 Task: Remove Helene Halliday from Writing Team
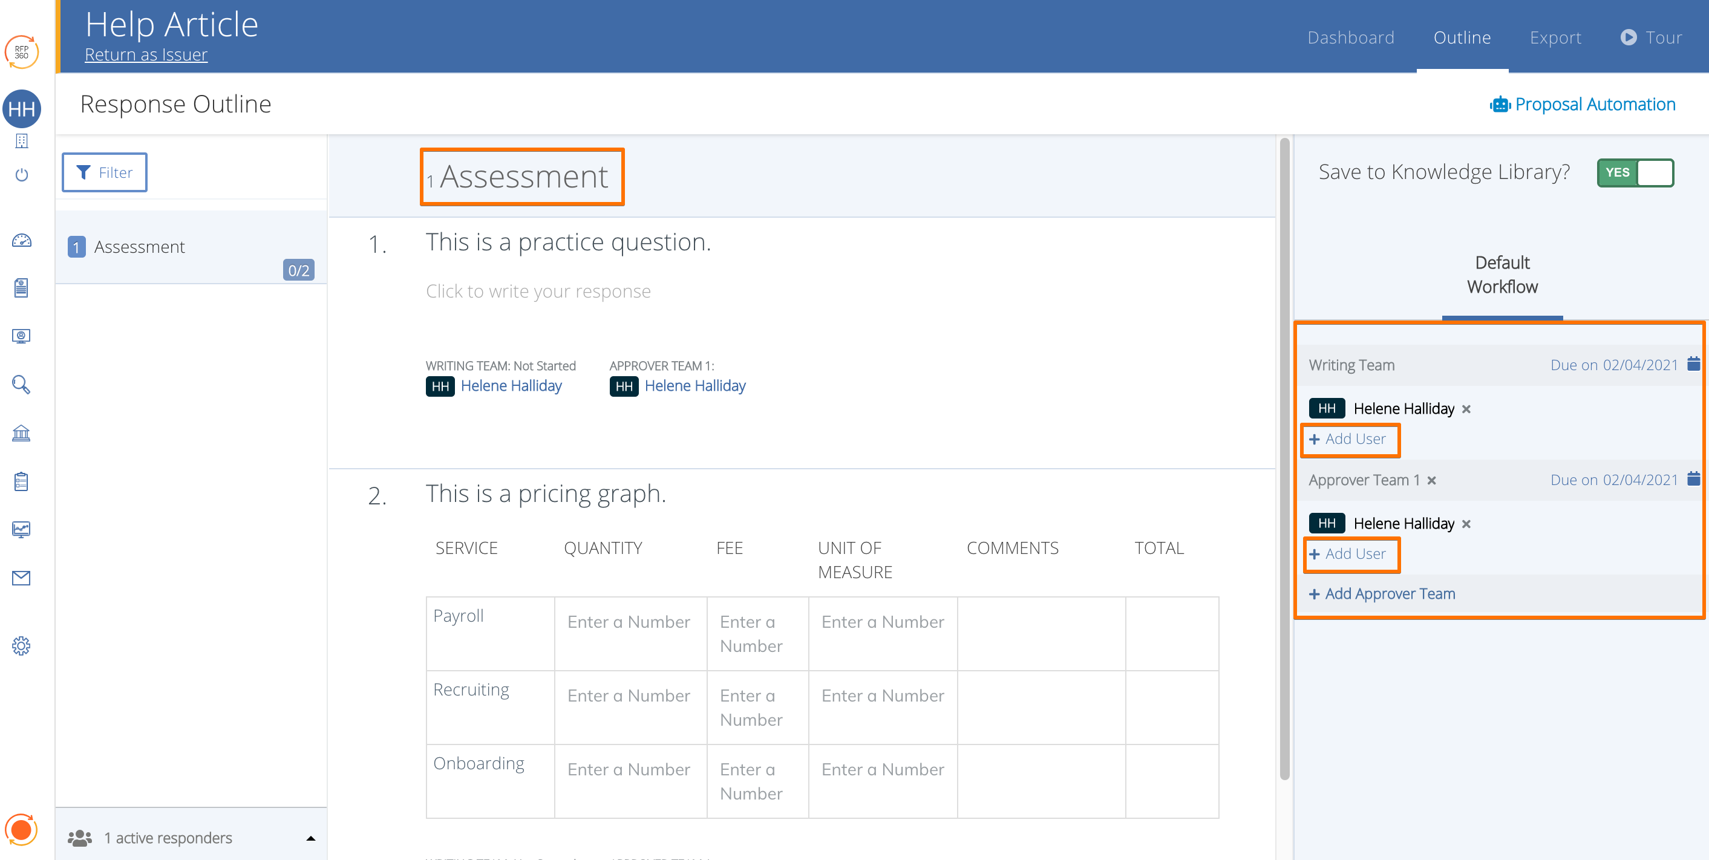coord(1466,409)
